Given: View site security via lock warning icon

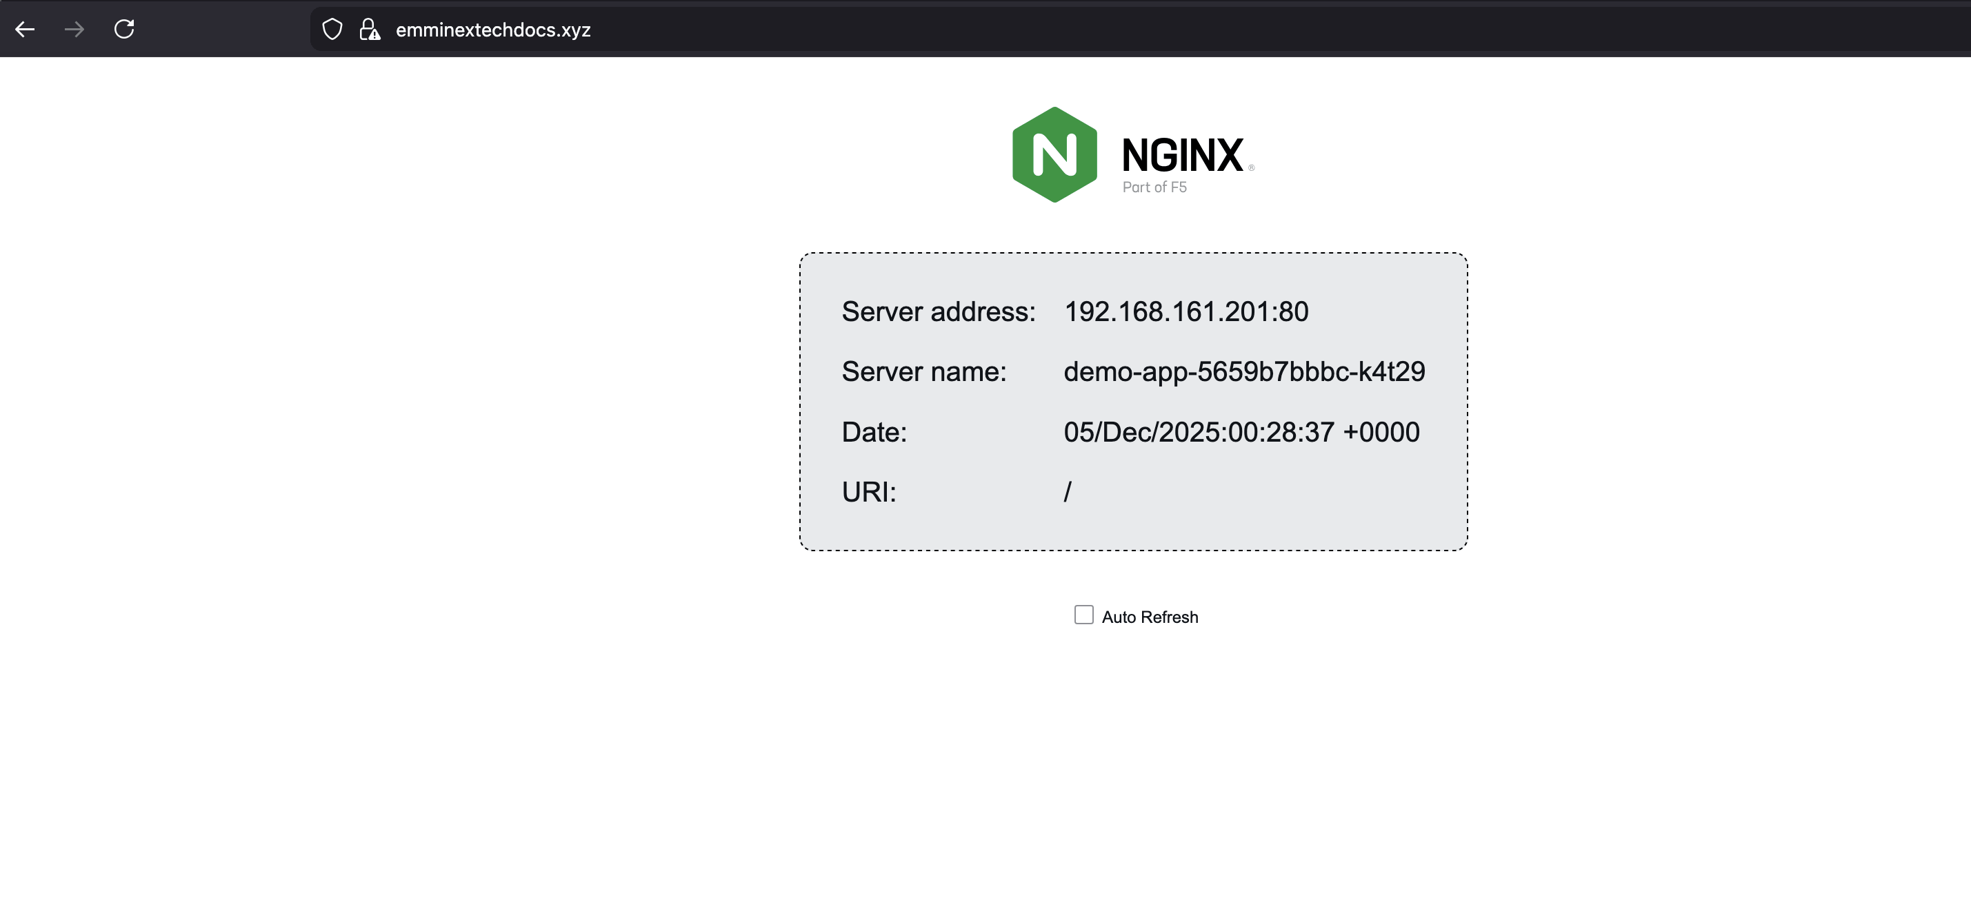Looking at the screenshot, I should coord(370,30).
